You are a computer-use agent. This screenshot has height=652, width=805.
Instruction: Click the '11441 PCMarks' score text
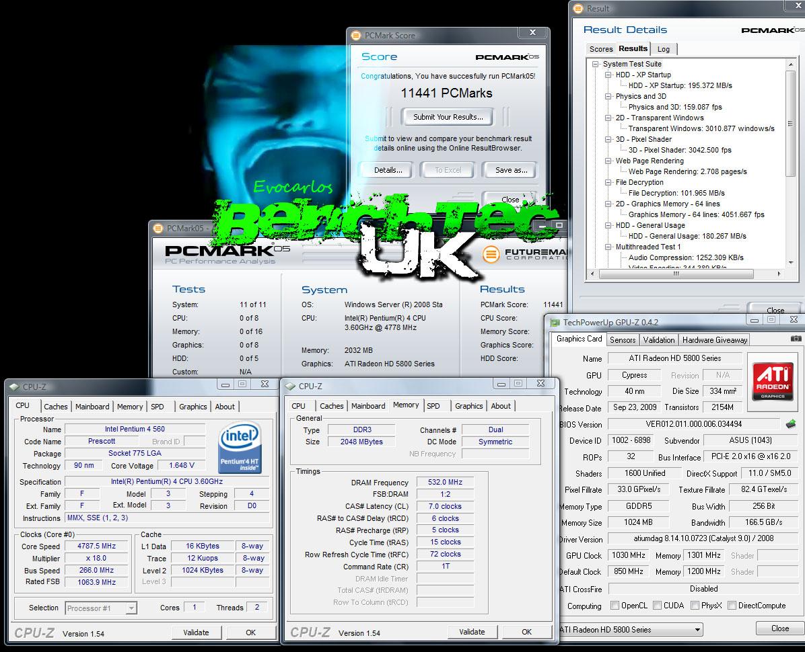click(x=446, y=93)
